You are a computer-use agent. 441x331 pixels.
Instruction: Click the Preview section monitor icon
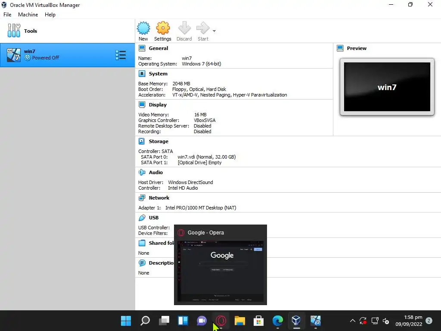click(340, 48)
